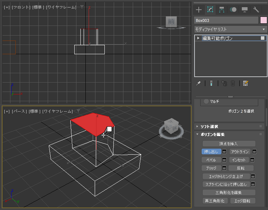Open the Display panel tab
268x210 pixels.
(245, 10)
